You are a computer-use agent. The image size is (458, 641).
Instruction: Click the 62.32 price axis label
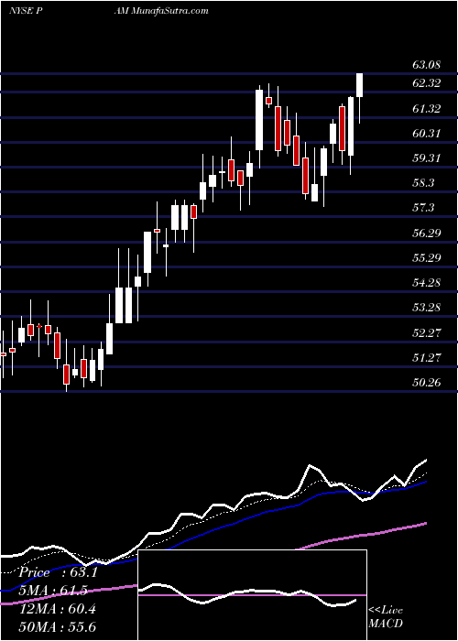tap(426, 83)
